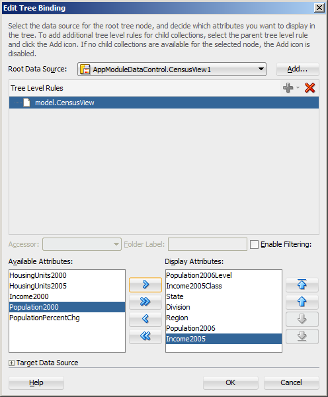Remove selected attribute from Display list
Screen dimensions: 328x397
coord(145,319)
